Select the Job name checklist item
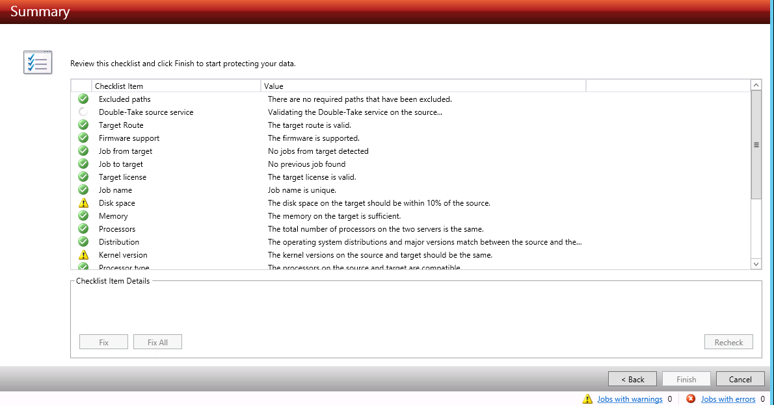Viewport: 774px width, 405px height. click(410, 190)
